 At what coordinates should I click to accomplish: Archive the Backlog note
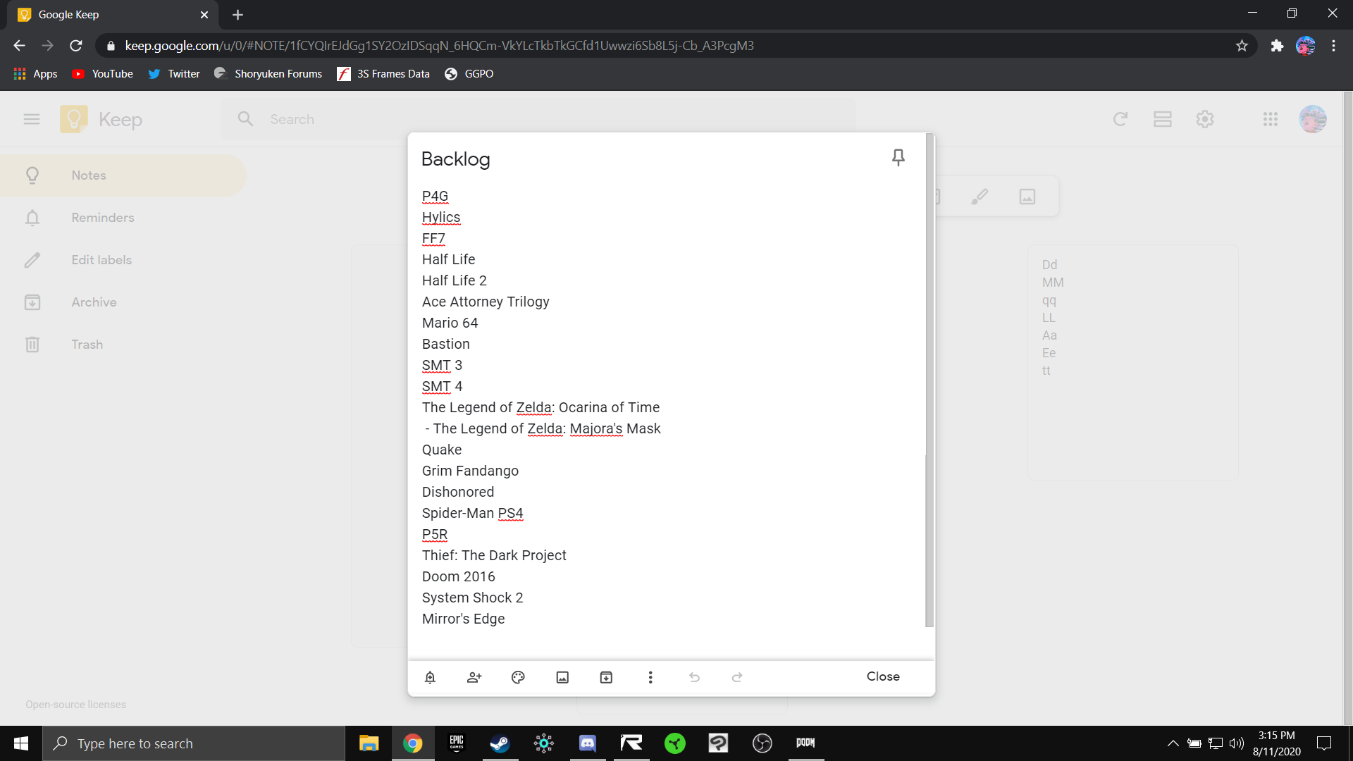pyautogui.click(x=606, y=677)
